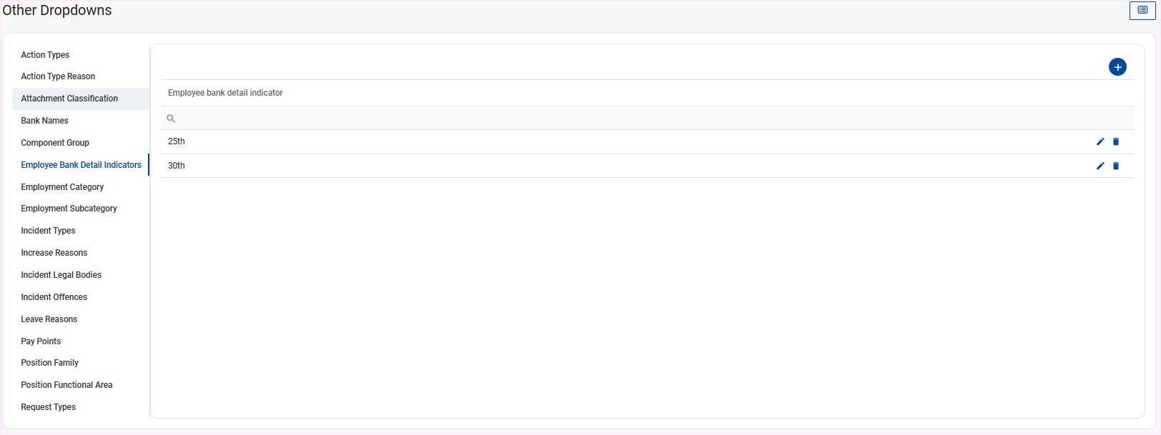Select Action Type Reason in sidebar
This screenshot has width=1161, height=435.
tap(58, 76)
